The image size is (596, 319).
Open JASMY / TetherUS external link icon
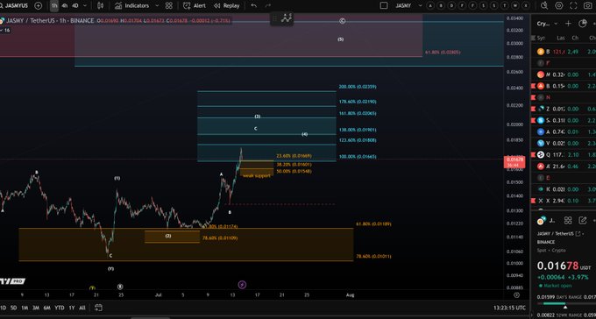click(x=578, y=234)
